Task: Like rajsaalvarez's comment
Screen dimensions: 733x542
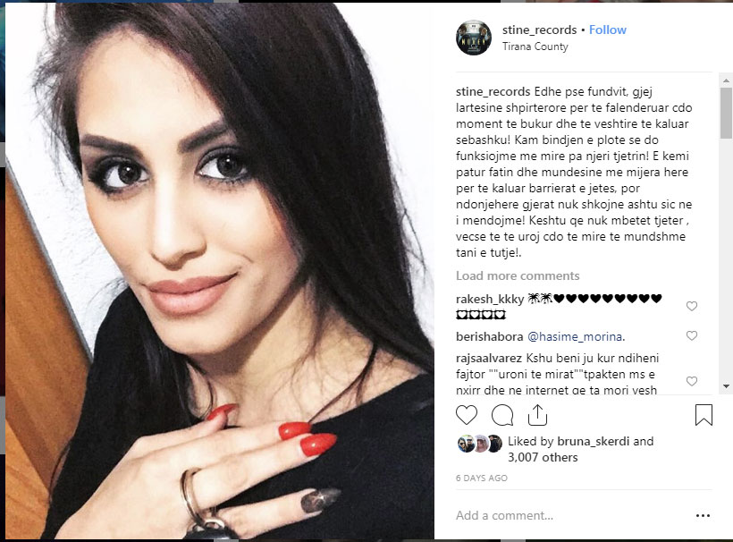Action: [692, 381]
